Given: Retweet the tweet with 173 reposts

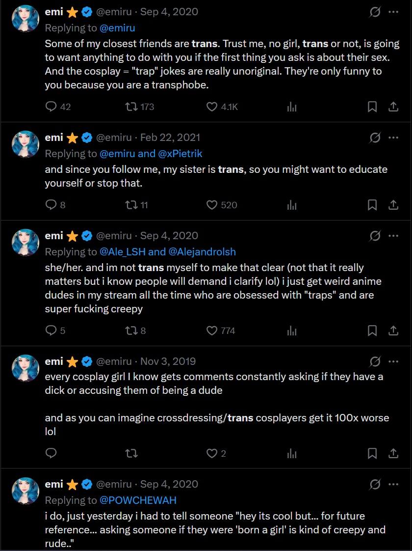Looking at the screenshot, I should coord(131,107).
